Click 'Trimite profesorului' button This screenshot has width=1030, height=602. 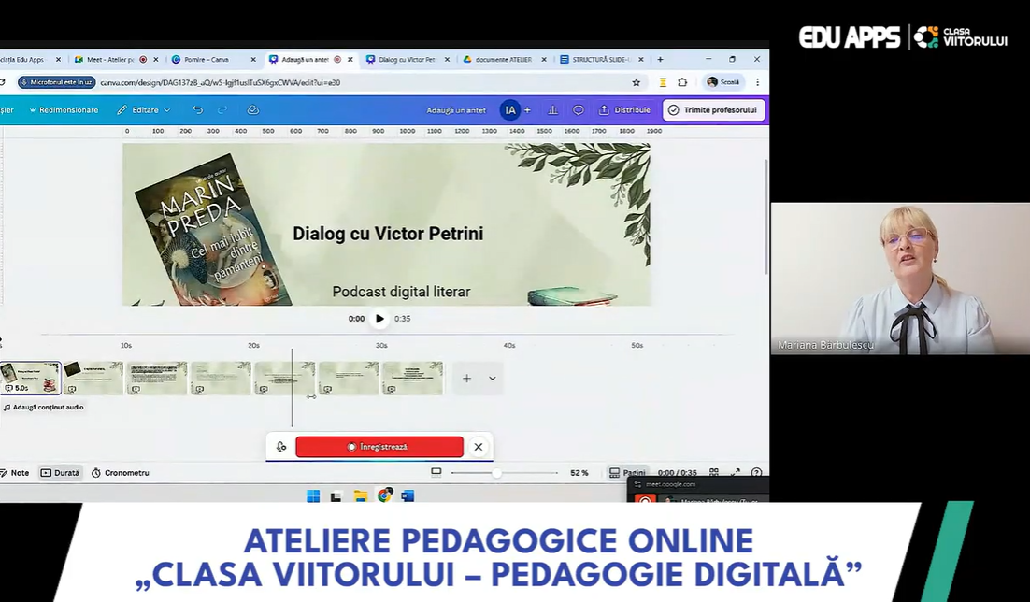pos(713,109)
